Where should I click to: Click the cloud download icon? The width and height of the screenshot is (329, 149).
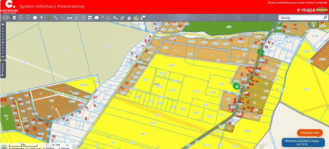click(x=109, y=18)
